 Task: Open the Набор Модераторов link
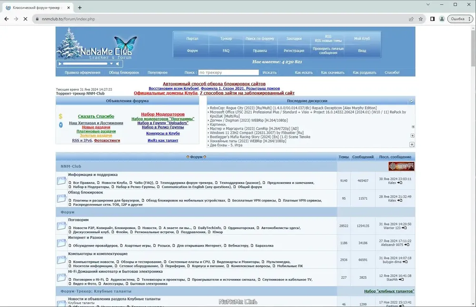point(163,114)
